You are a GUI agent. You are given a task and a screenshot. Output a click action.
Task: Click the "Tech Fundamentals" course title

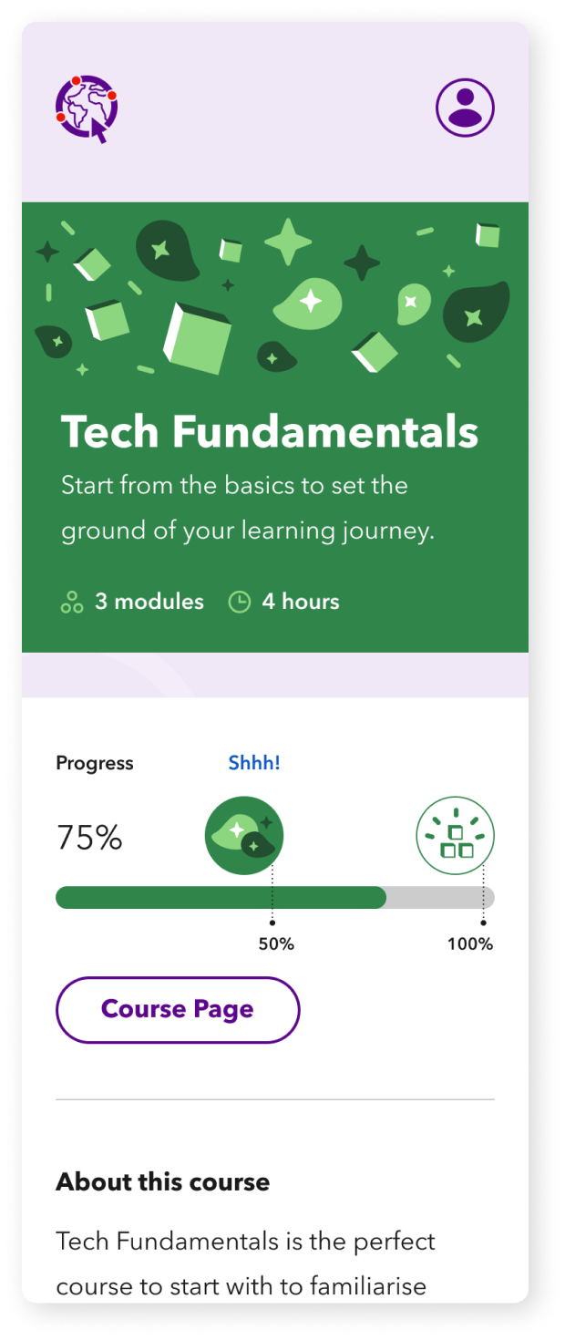[x=270, y=432]
